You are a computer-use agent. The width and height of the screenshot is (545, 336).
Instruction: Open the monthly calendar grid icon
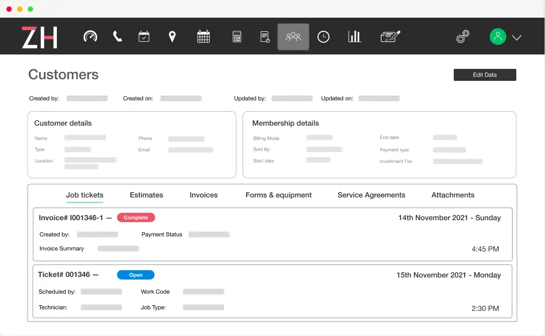point(203,37)
